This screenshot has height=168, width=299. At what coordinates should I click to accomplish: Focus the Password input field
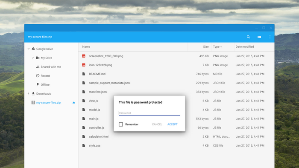click(149, 113)
